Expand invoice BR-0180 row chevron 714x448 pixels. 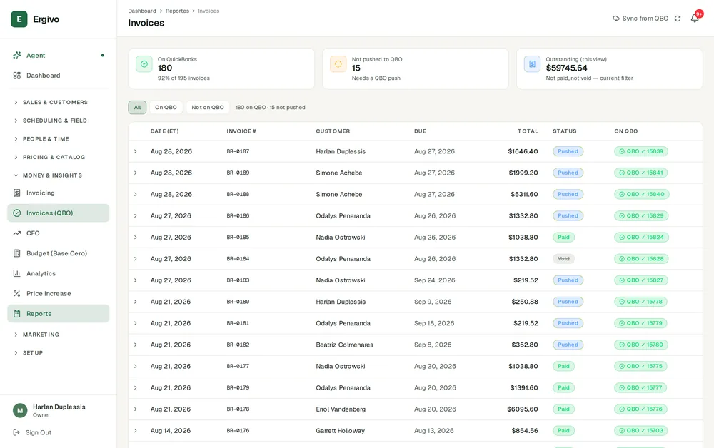(x=135, y=302)
